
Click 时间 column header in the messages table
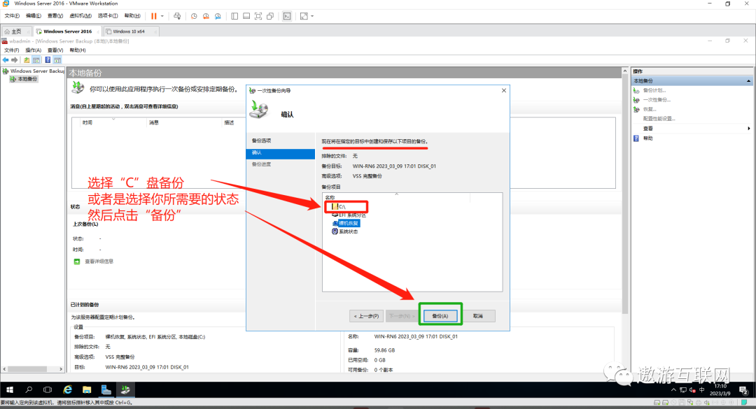click(x=87, y=123)
